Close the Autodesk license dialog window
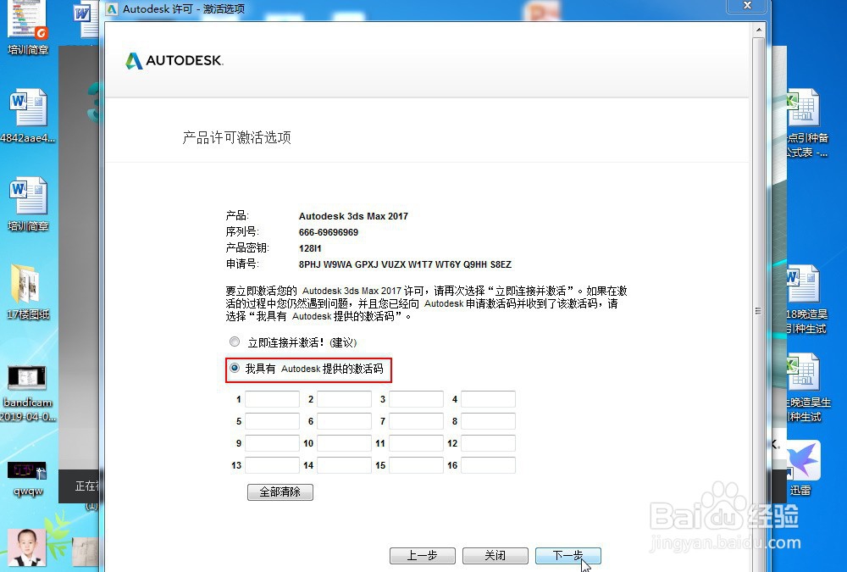 coord(747,5)
